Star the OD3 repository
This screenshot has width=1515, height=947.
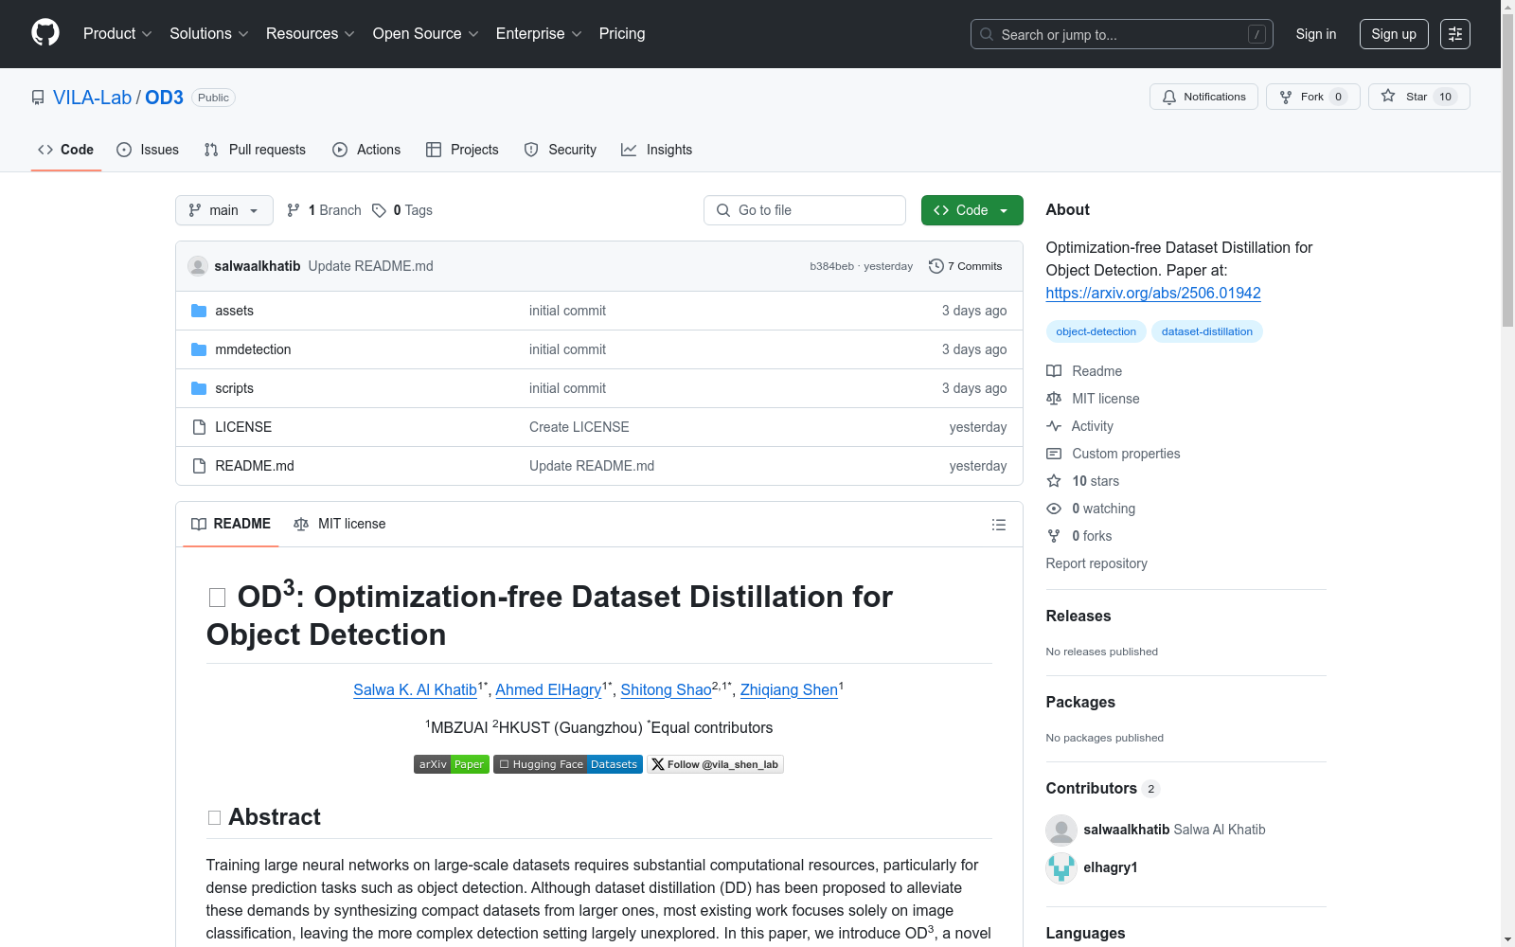(1418, 97)
